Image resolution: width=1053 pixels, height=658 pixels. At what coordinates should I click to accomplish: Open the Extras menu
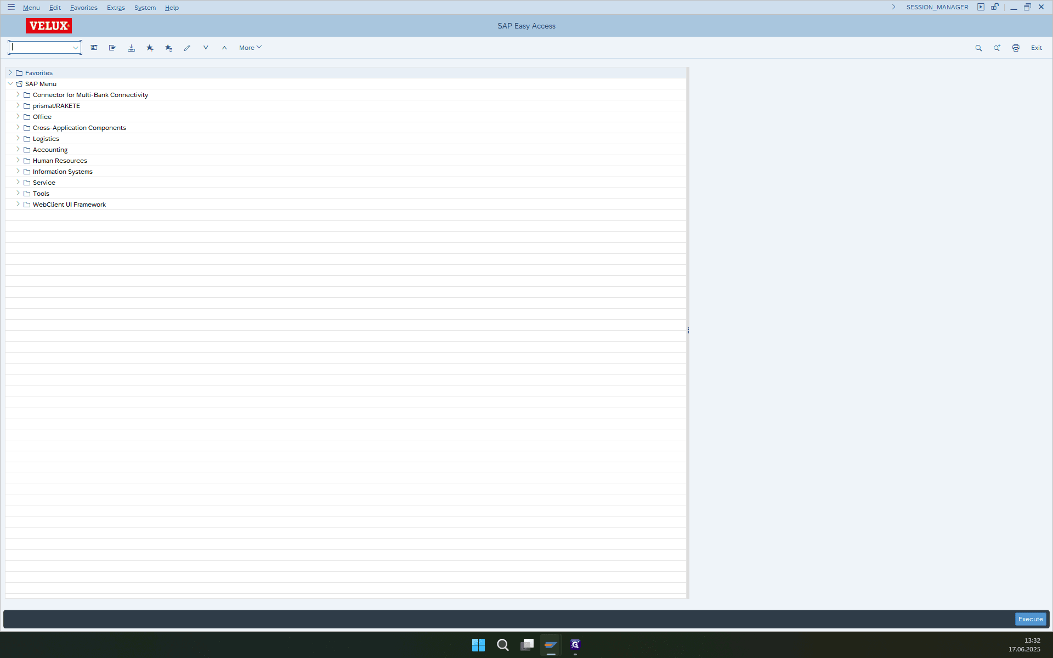116,8
